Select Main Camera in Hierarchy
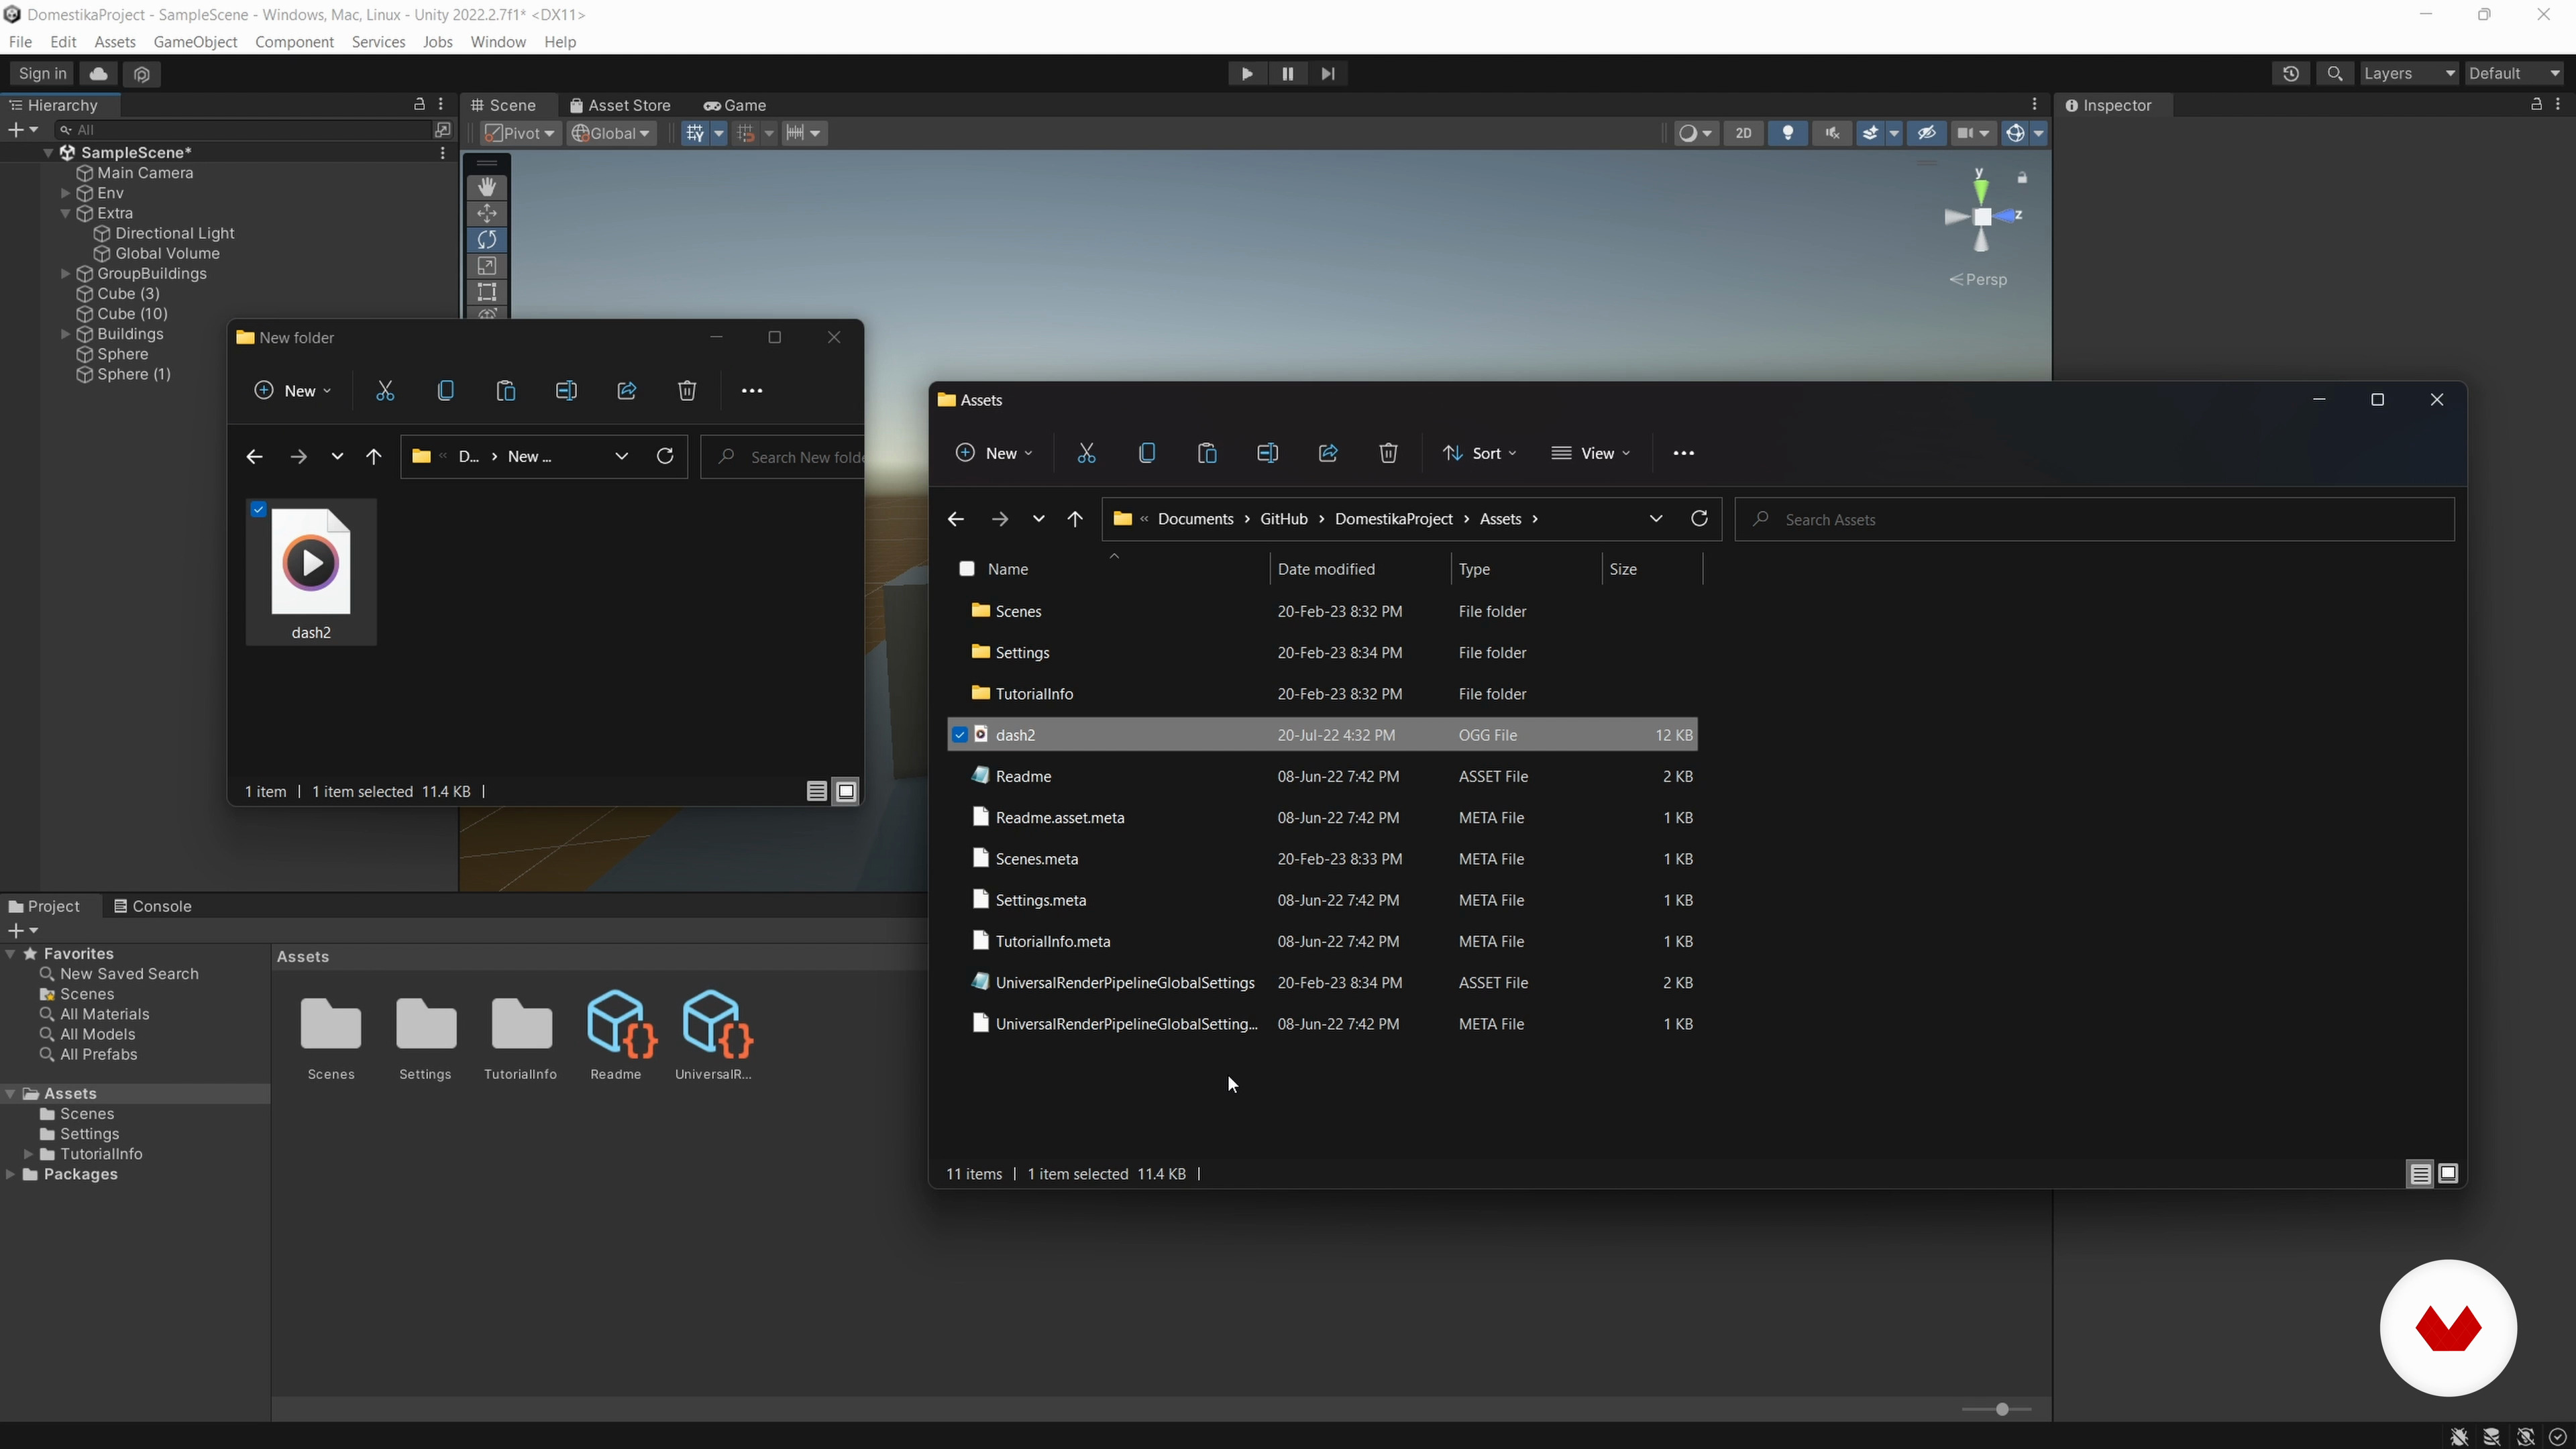The width and height of the screenshot is (2576, 1449). pos(145,173)
